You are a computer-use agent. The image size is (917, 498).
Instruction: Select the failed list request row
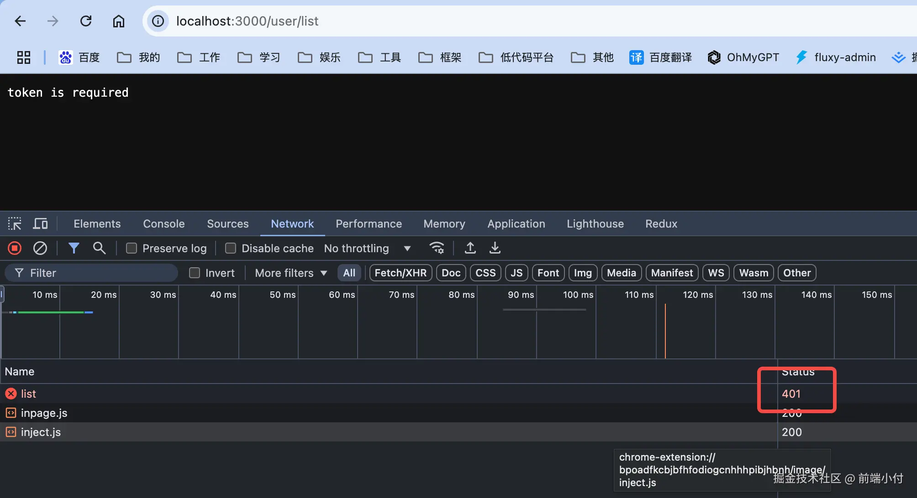tap(28, 394)
